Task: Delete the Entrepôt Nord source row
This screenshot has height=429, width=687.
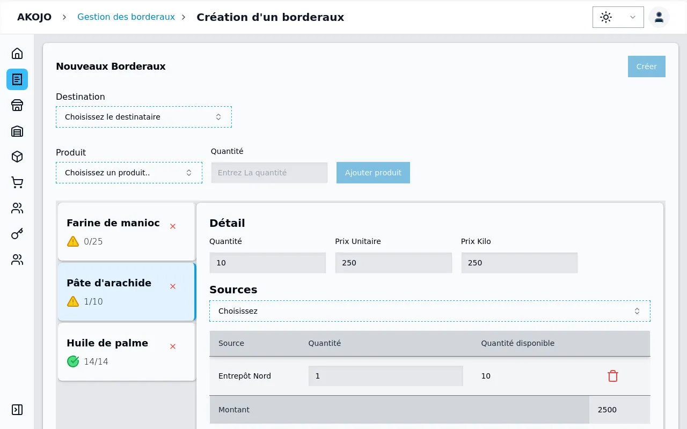Action: [x=612, y=376]
